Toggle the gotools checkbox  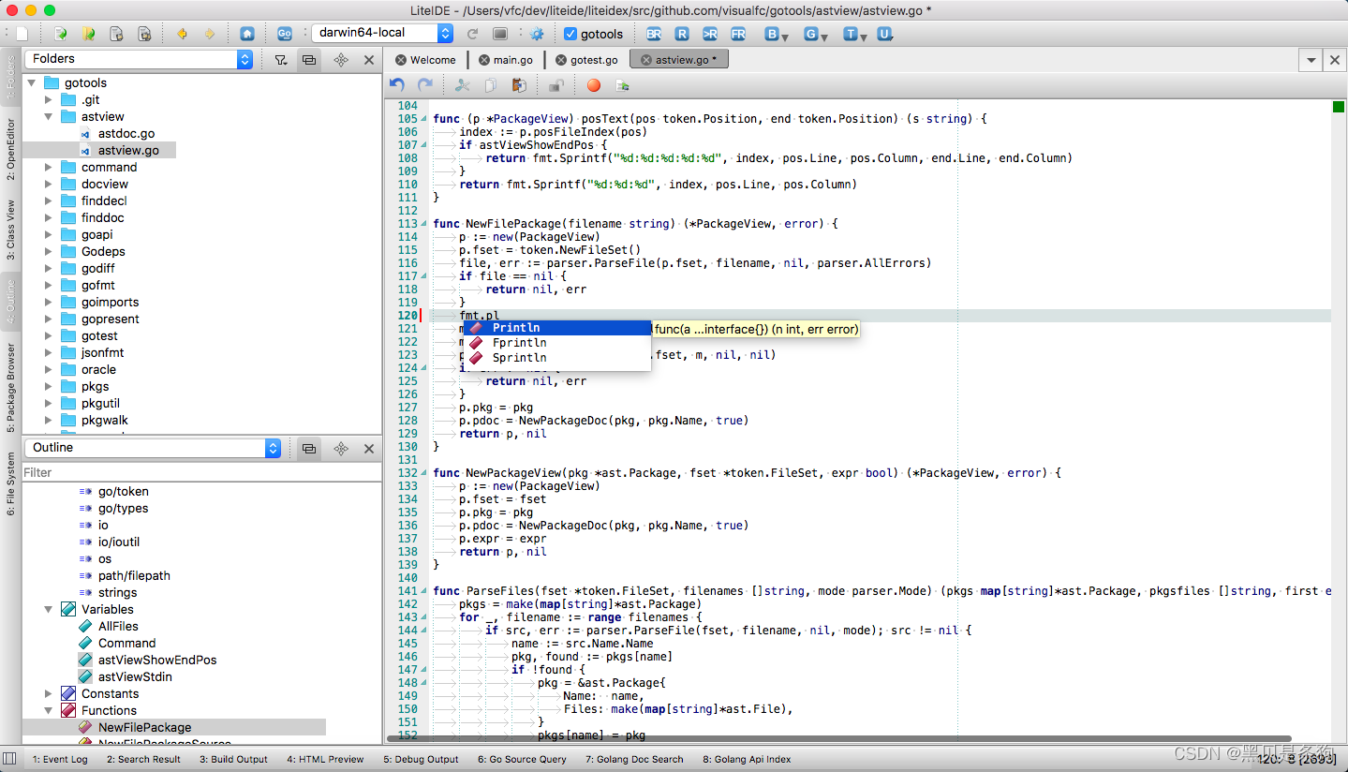click(x=570, y=34)
